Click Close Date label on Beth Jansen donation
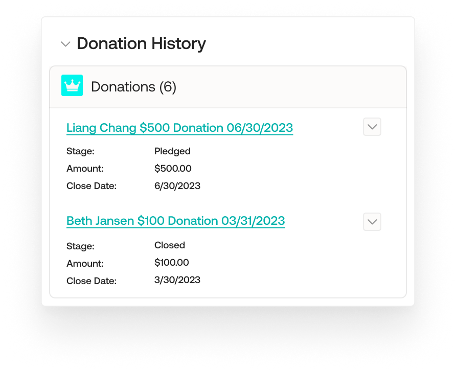456x372 pixels. (x=92, y=281)
